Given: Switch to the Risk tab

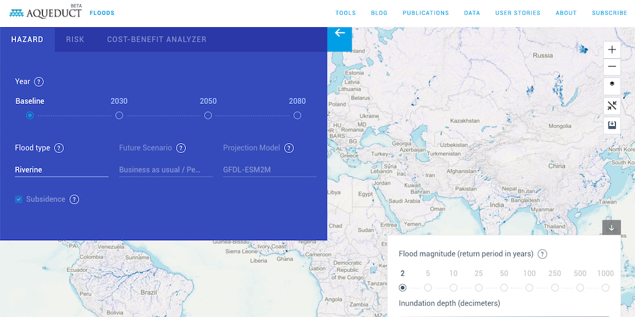Looking at the screenshot, I should pos(75,40).
